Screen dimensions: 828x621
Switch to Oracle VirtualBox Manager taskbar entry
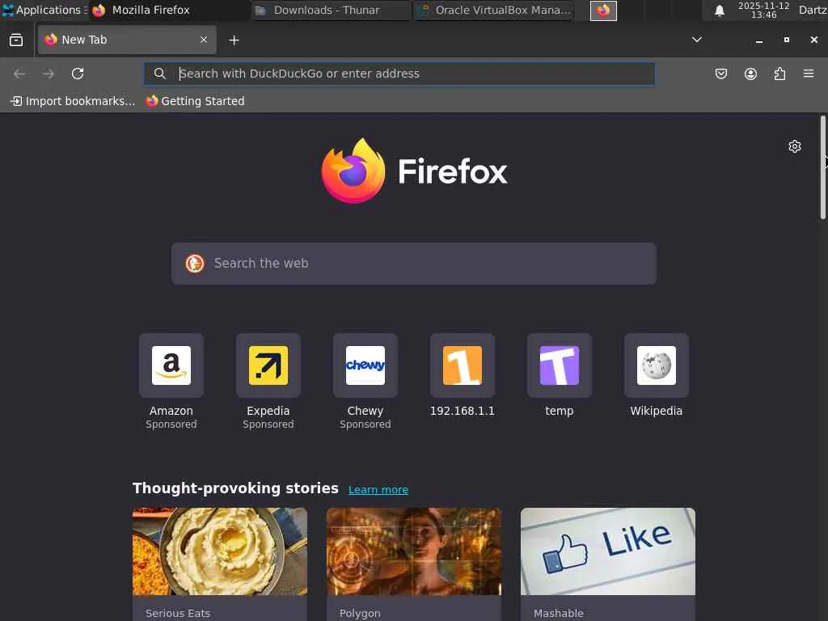[x=494, y=10]
